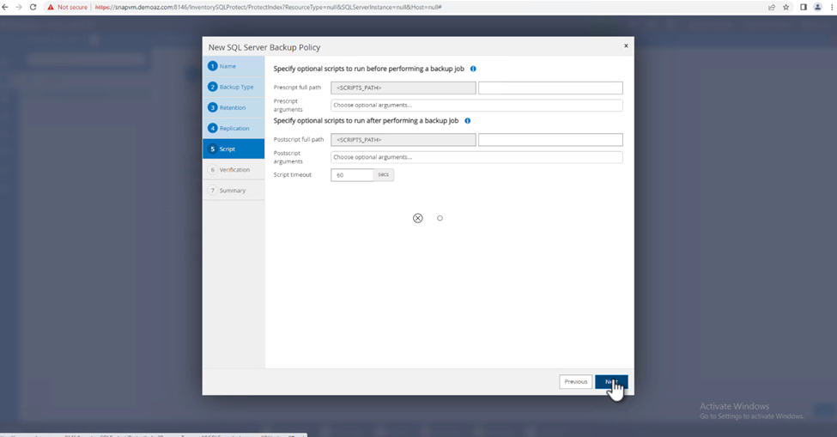
Task: Click the browser forward arrow
Action: [x=19, y=8]
